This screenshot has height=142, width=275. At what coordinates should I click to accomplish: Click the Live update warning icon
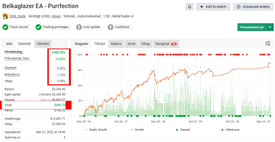[x=79, y=27]
